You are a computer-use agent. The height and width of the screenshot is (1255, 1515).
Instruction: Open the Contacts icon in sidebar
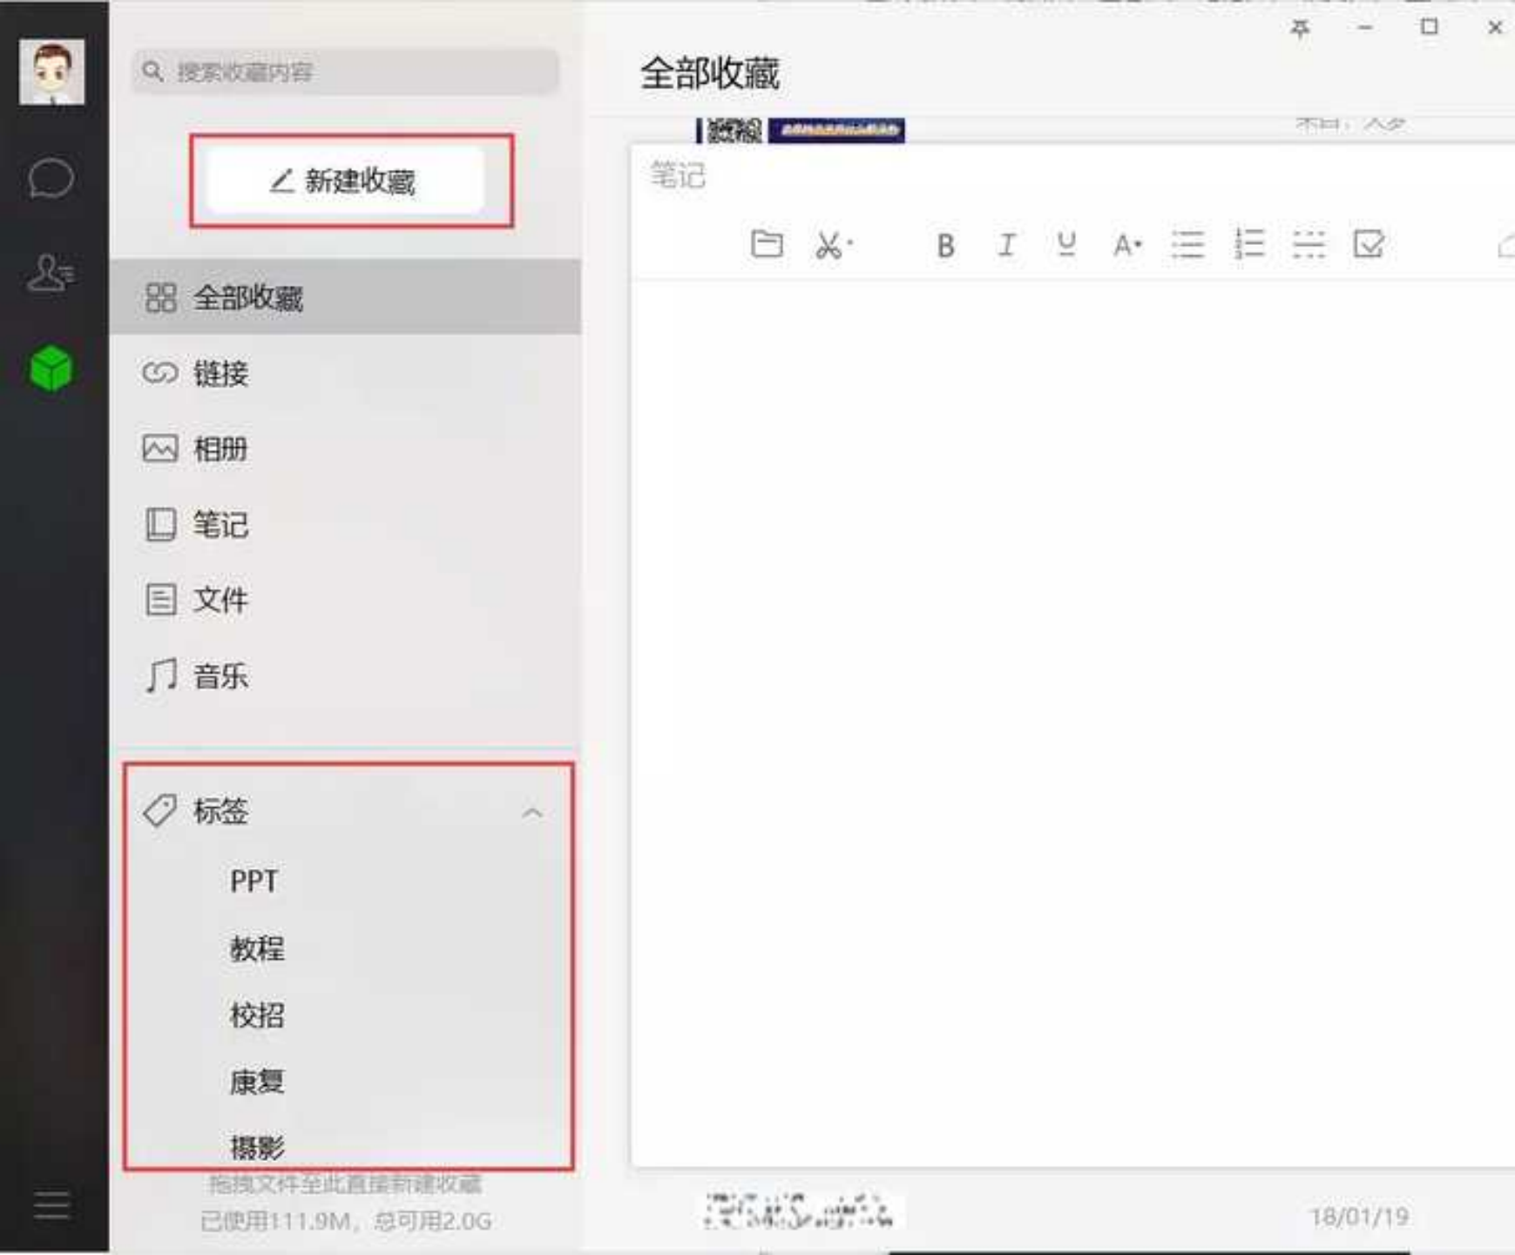51,273
